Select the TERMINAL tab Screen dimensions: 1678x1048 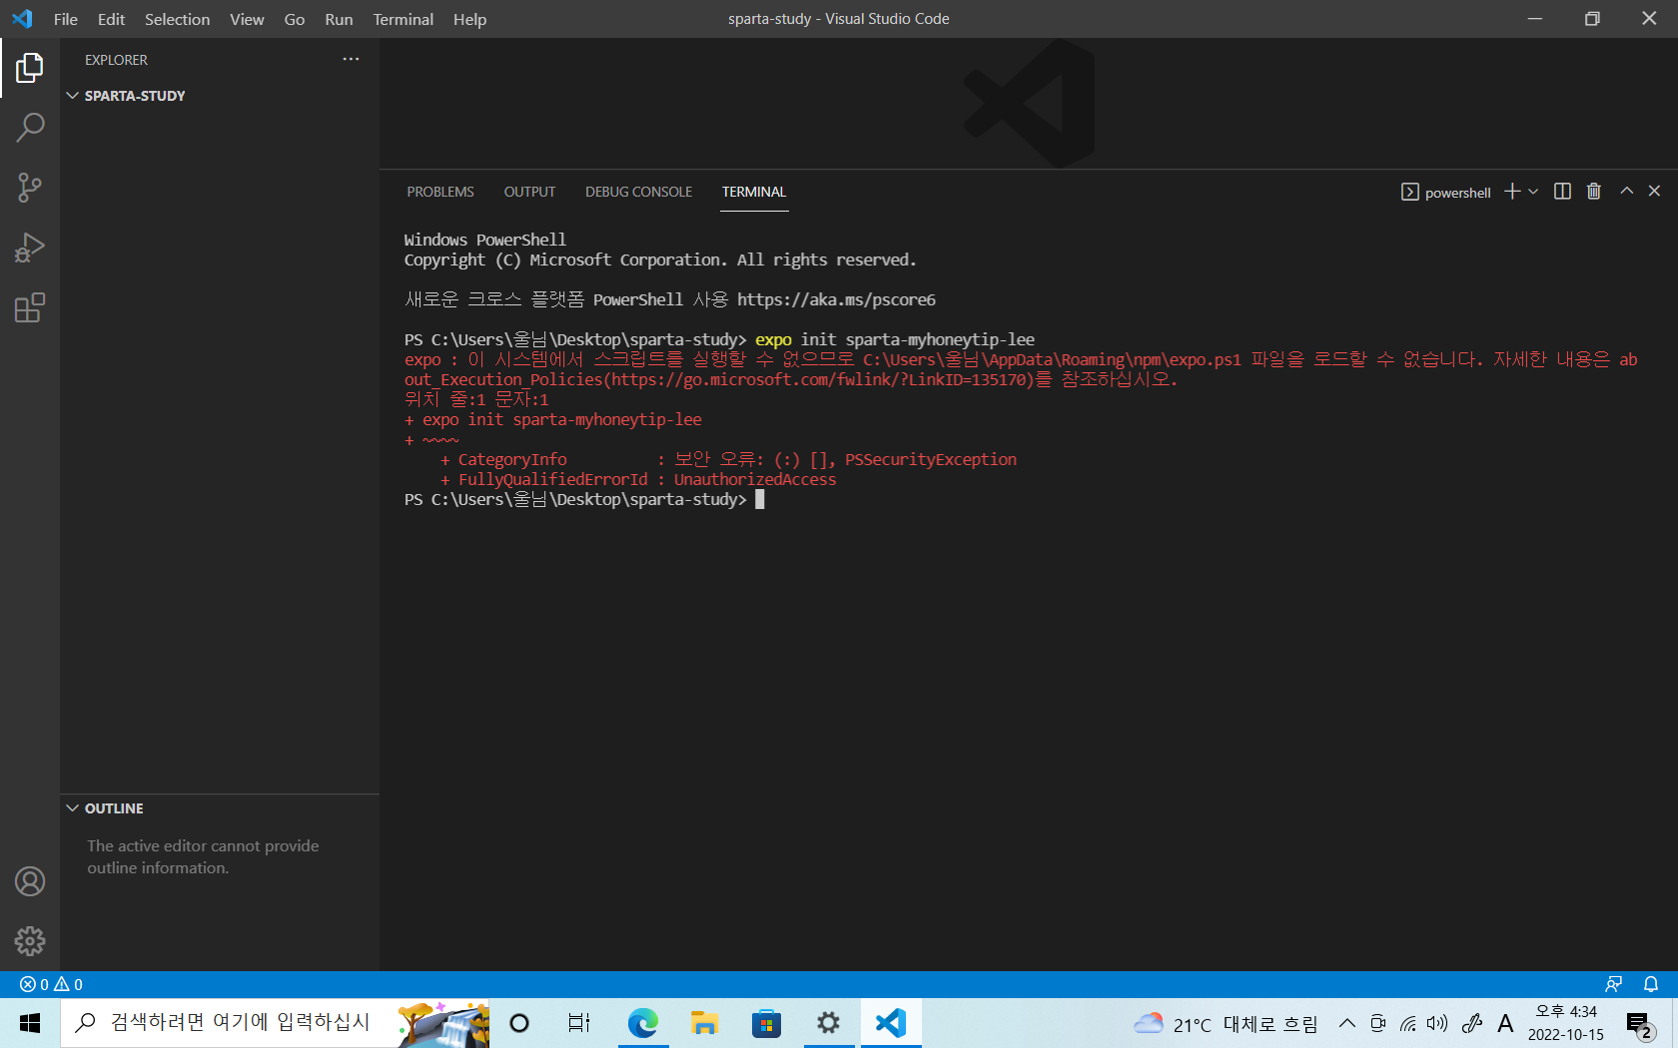(x=754, y=192)
